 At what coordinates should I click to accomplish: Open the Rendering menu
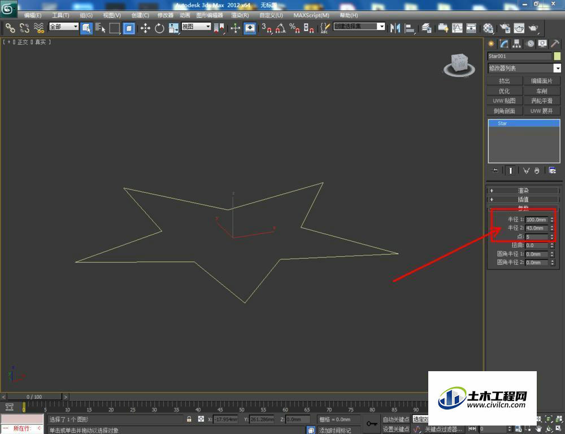(x=240, y=15)
